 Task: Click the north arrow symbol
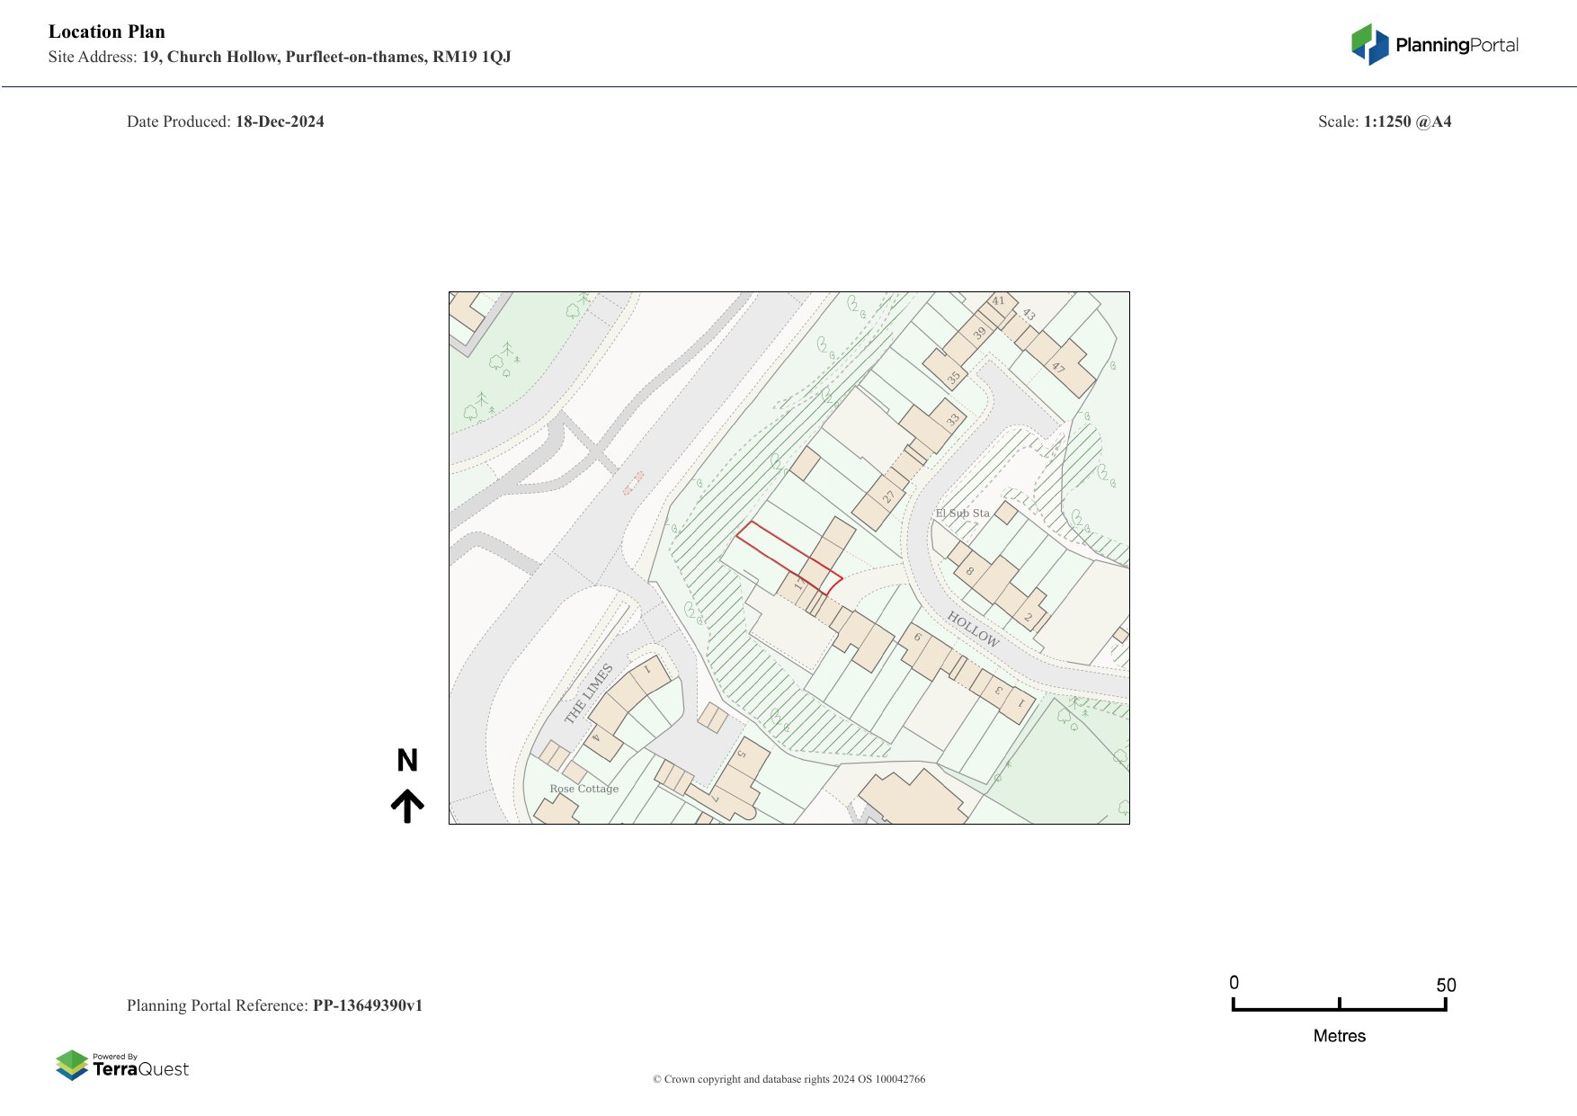click(x=407, y=806)
